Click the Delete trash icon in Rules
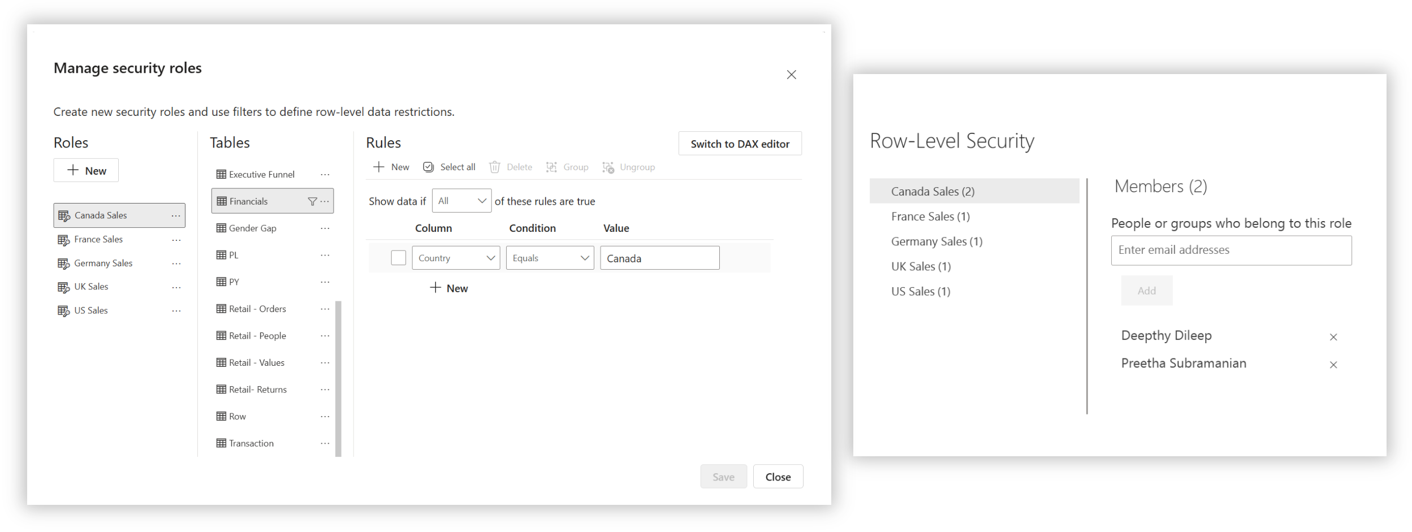Screen dimensions: 1412x532 tap(495, 167)
